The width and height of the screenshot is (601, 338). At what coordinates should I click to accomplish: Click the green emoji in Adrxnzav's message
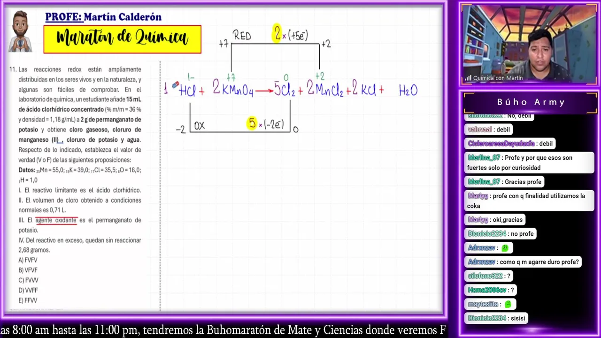tap(505, 248)
